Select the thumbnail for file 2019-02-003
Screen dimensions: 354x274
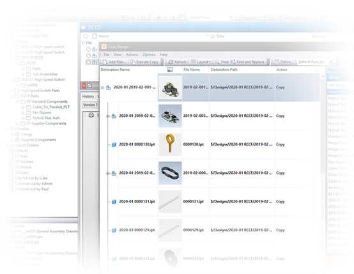pyautogui.click(x=170, y=116)
